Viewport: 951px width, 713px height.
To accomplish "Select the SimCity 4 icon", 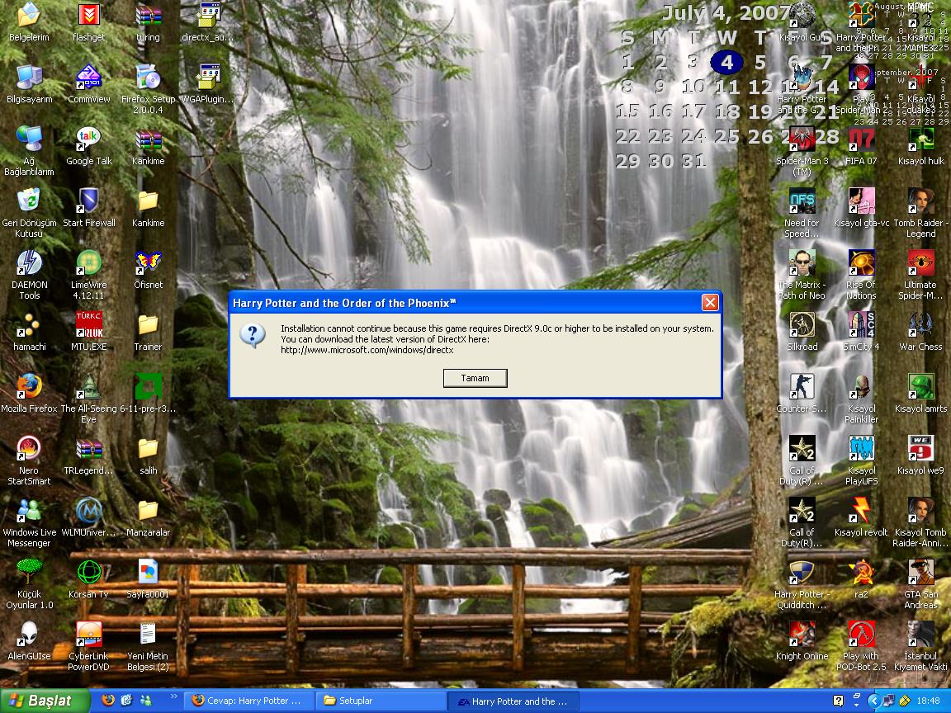I will pyautogui.click(x=861, y=332).
